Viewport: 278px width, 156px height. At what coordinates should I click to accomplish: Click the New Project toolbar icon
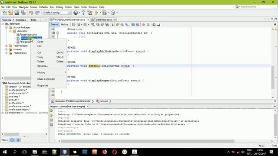coord(10,13)
